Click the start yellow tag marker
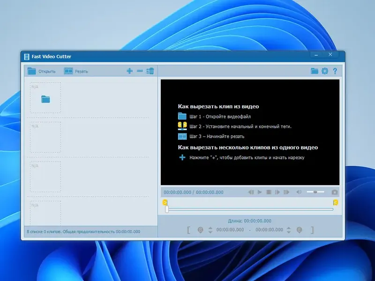This screenshot has width=375, height=281. click(x=165, y=203)
